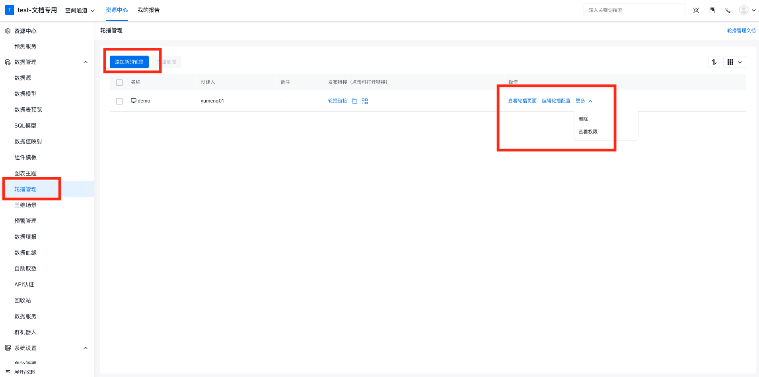Click the demo carousel name
Screen dimensions: 759x377
point(144,101)
